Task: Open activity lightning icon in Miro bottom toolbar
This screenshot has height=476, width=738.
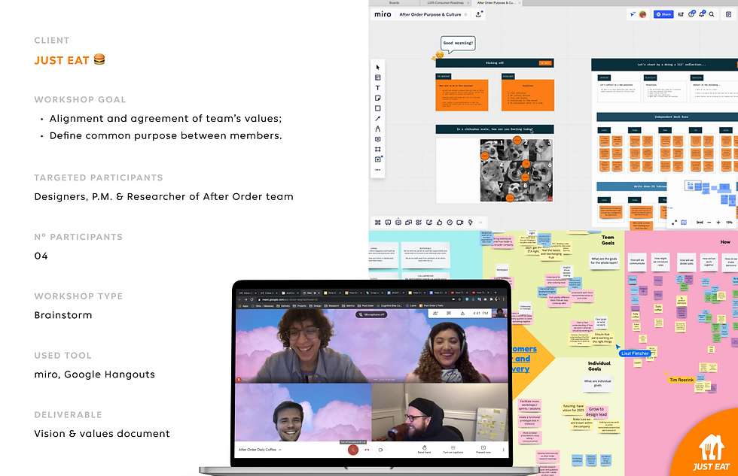Action: tap(470, 223)
